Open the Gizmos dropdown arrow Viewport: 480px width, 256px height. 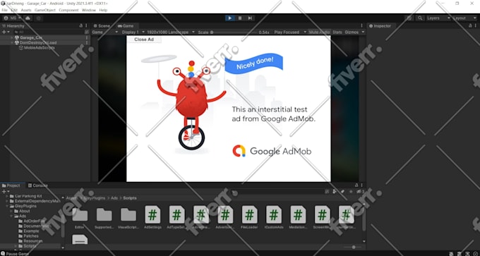pos(363,32)
